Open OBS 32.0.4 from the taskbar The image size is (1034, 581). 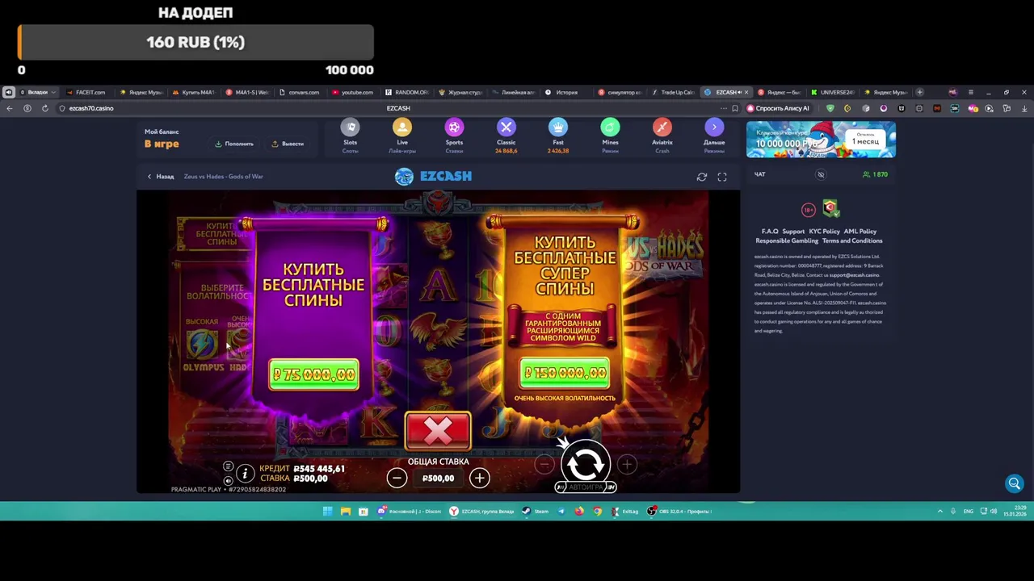pos(679,511)
